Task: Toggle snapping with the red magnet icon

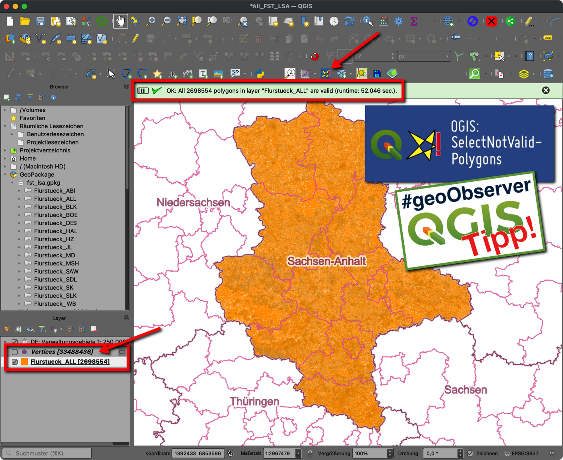Action: point(315,57)
